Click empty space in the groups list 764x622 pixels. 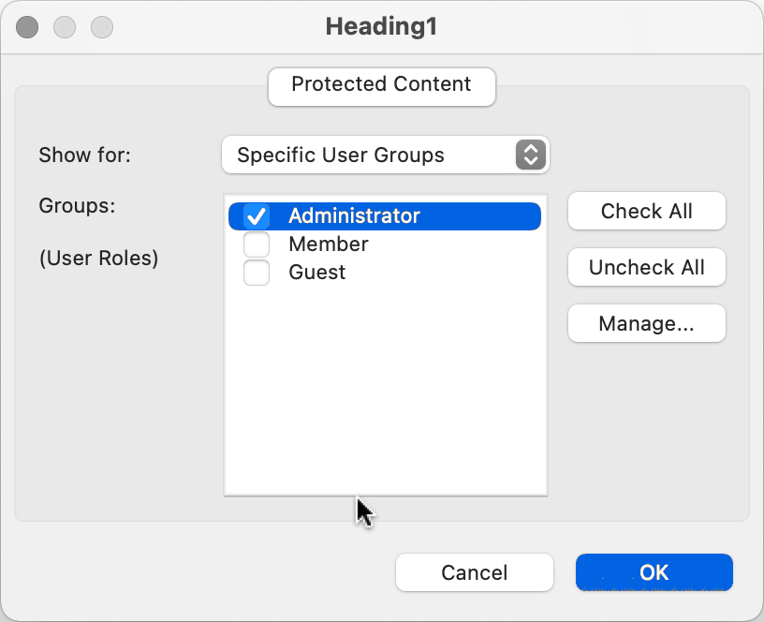[384, 393]
